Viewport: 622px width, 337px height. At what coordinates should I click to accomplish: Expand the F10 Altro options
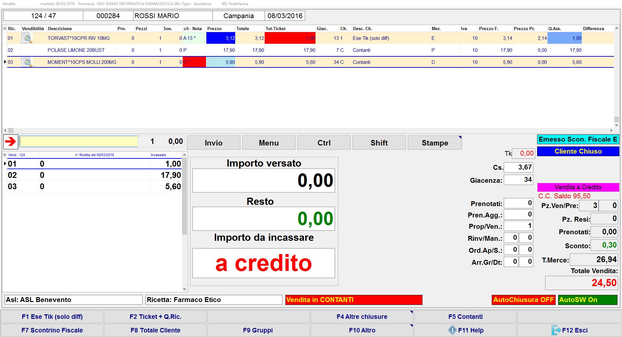click(362, 330)
